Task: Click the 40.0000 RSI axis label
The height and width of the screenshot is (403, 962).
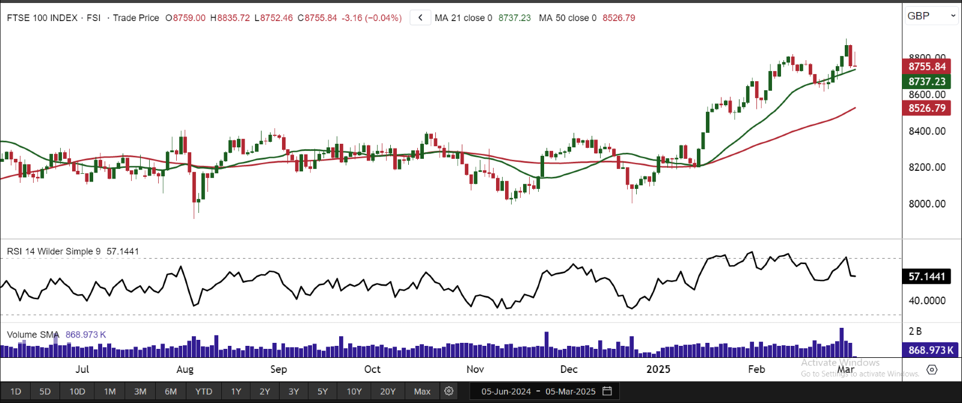Action: point(927,301)
